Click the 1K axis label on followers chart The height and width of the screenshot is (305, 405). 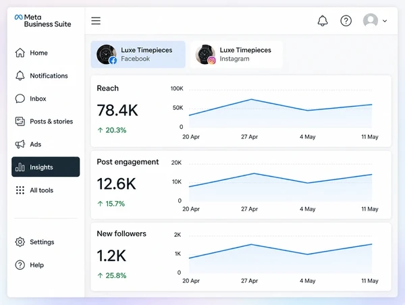(178, 254)
